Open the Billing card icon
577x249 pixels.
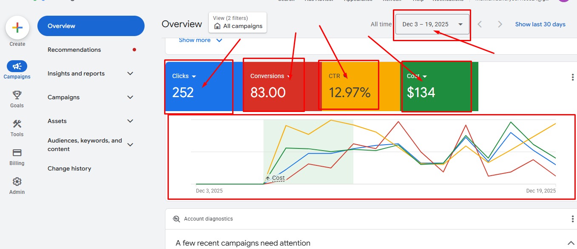pyautogui.click(x=17, y=153)
